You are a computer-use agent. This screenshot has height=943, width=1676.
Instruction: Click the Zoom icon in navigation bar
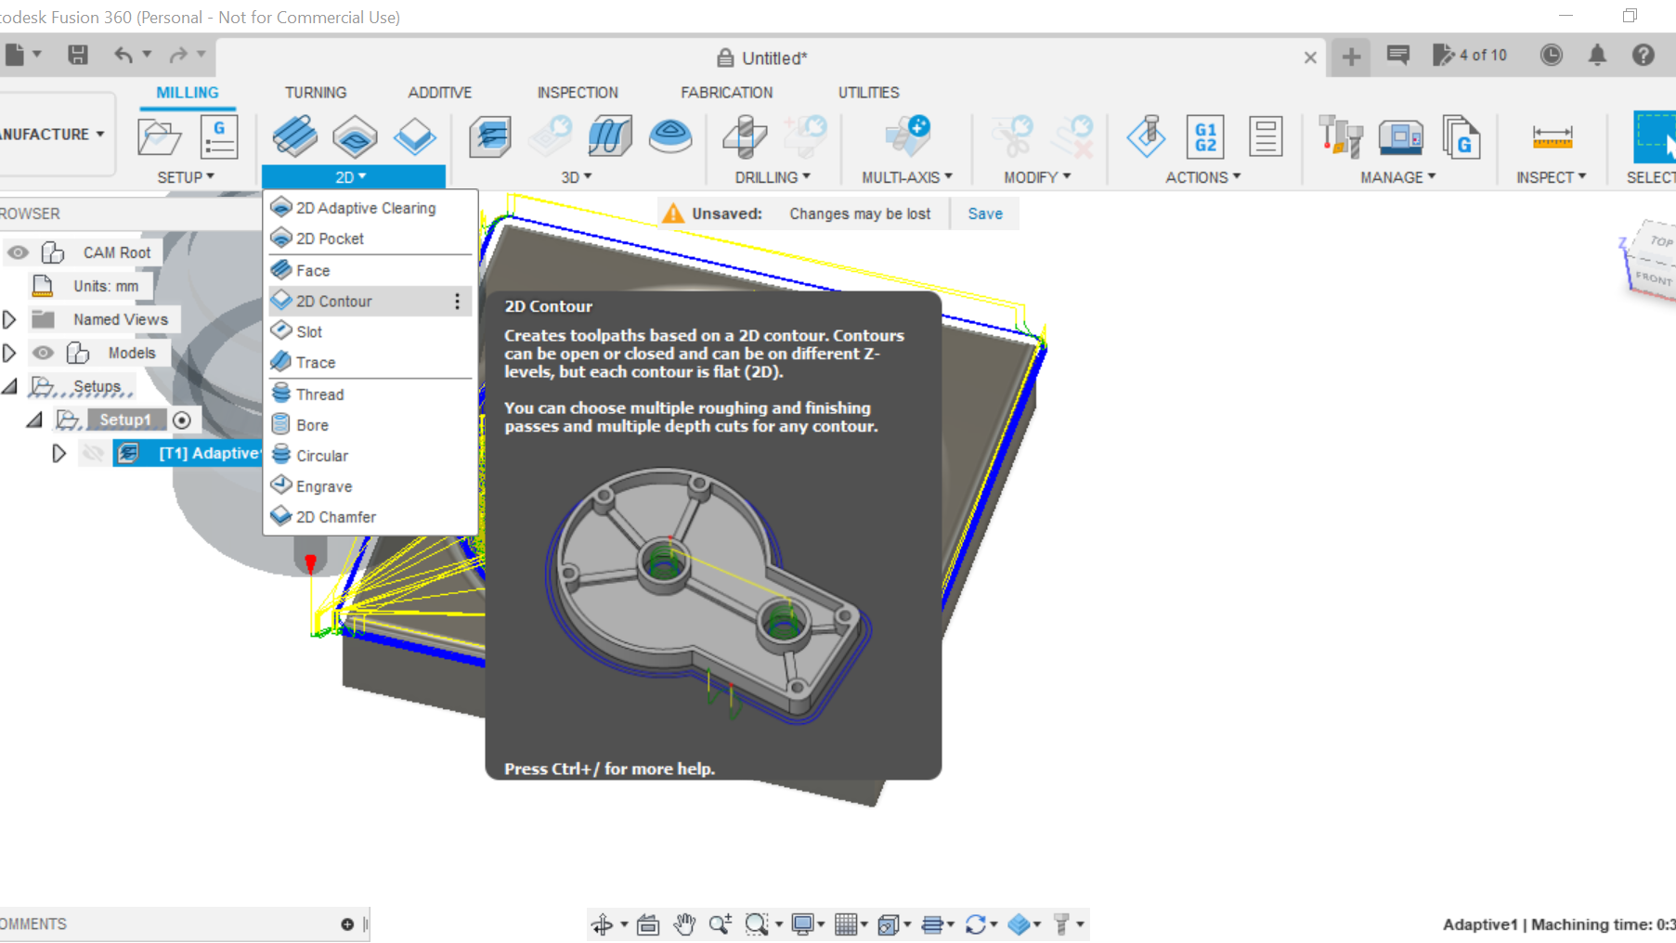[x=720, y=924]
